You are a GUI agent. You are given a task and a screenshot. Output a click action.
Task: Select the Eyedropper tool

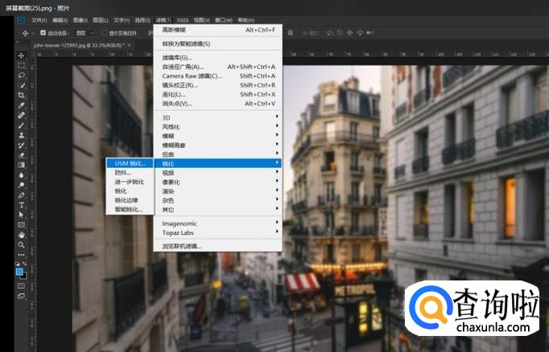[x=22, y=105]
